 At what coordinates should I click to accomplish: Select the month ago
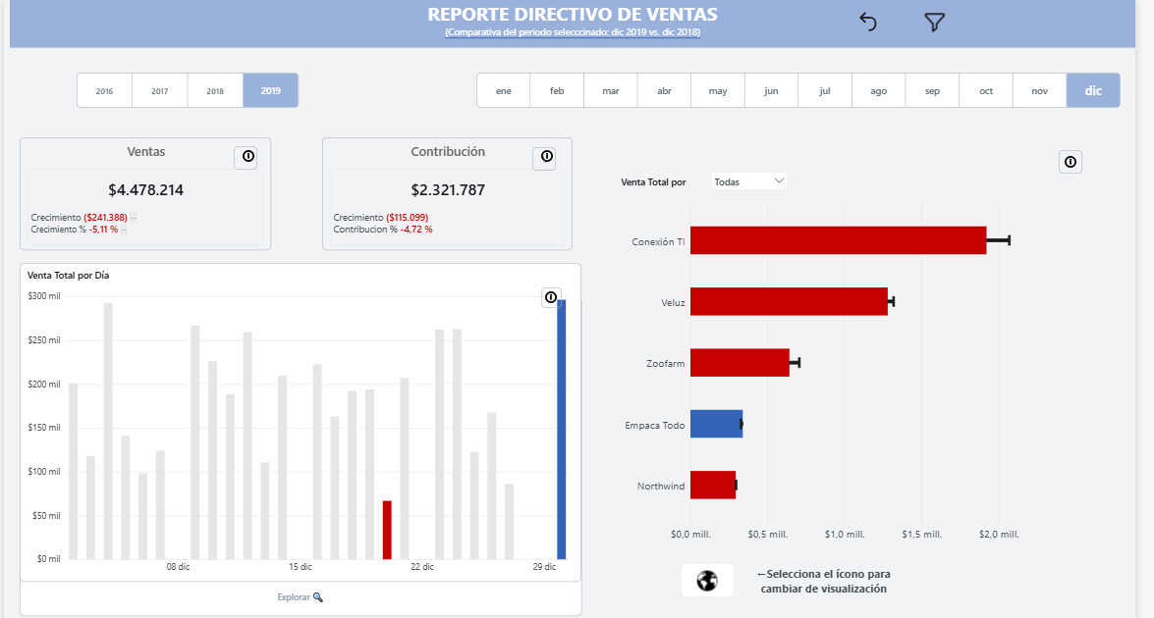coord(879,90)
